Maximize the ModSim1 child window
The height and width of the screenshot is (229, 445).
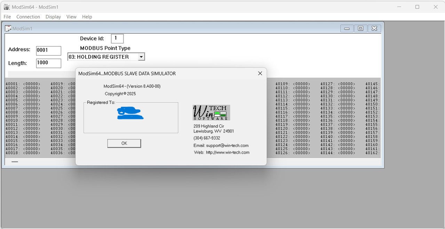(360, 28)
